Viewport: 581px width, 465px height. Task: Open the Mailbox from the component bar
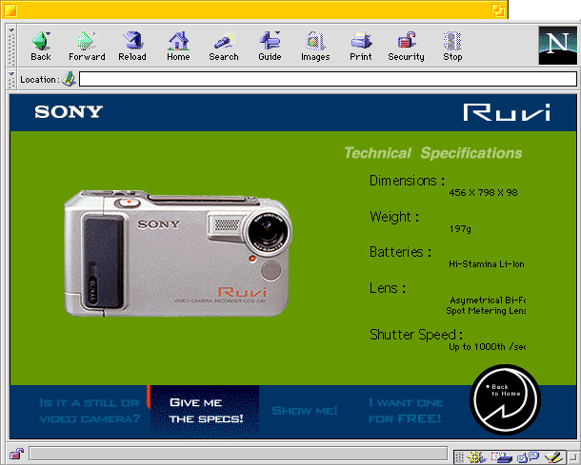click(x=501, y=457)
